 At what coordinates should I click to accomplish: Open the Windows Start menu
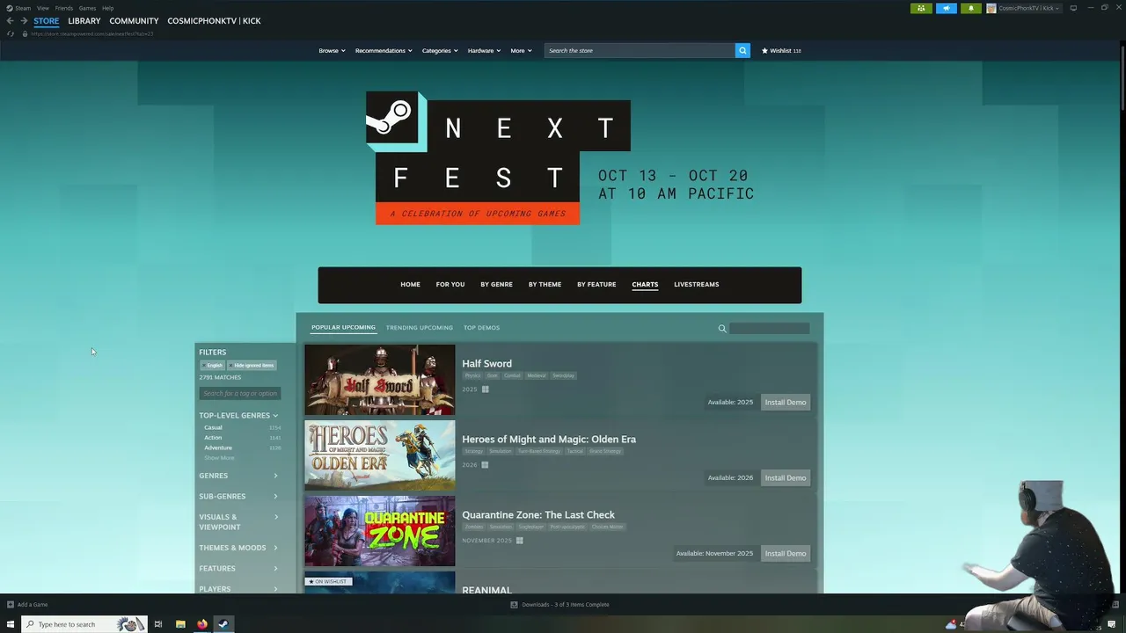click(11, 624)
